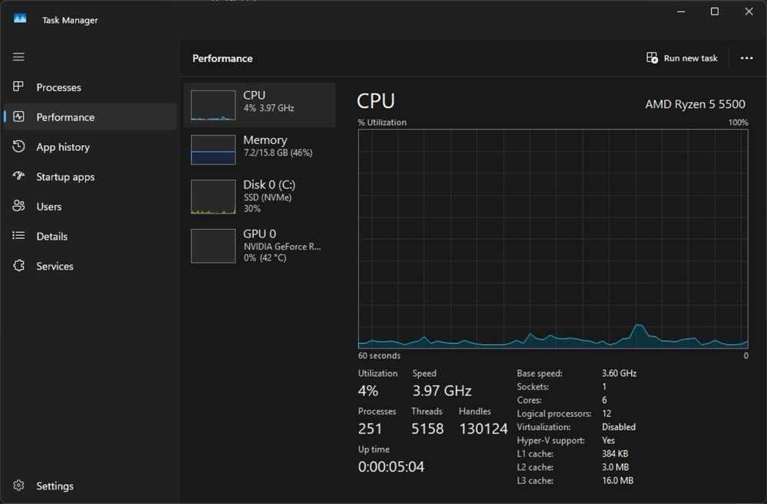This screenshot has height=504, width=767.
Task: Click the 130124 handles count
Action: [483, 429]
